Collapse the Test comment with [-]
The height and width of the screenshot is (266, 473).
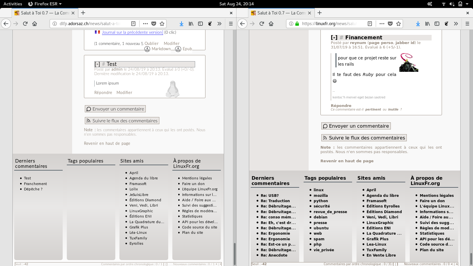[x=97, y=64]
